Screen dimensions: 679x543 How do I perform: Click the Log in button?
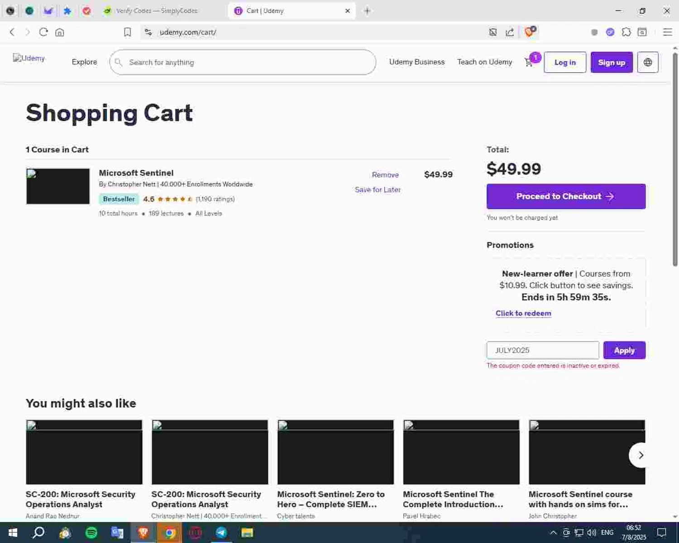pos(565,62)
